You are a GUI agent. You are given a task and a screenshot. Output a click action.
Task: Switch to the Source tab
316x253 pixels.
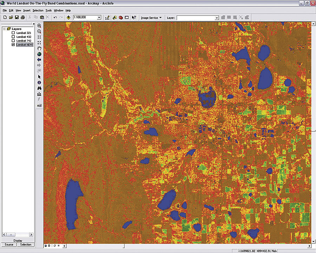click(9, 245)
